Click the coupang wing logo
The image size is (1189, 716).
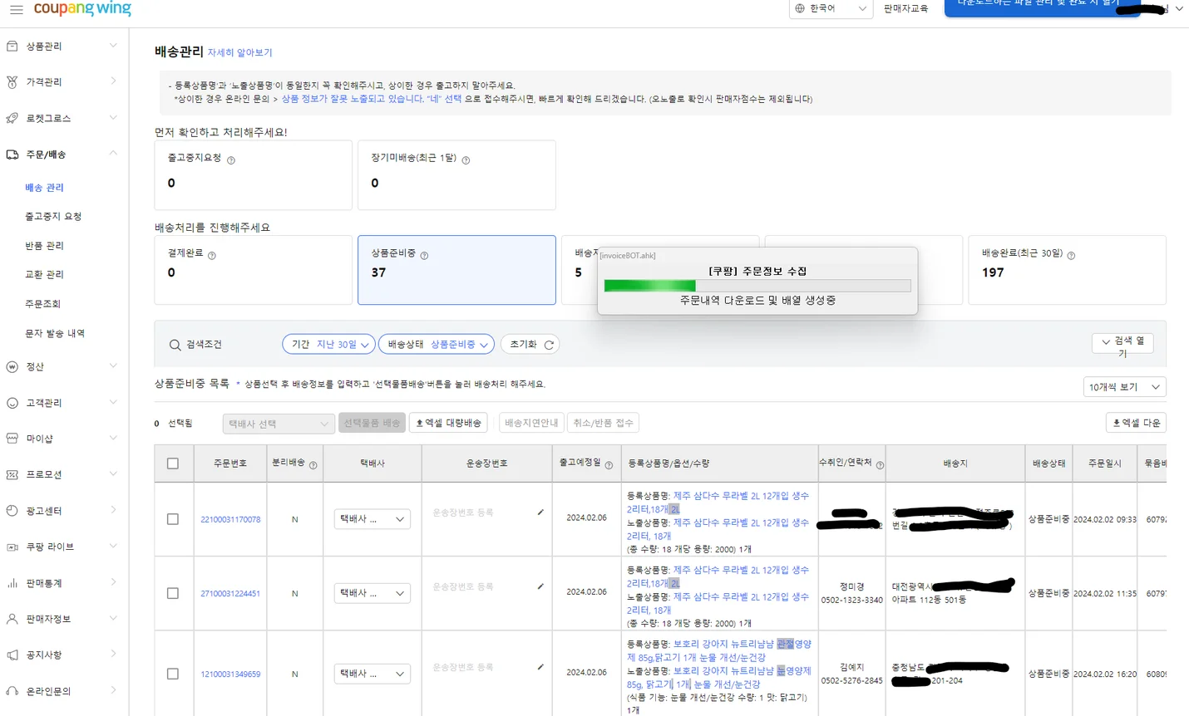(x=82, y=8)
